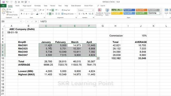The width and height of the screenshot is (171, 96).
Task: Apply the Accent6 cell style
Action: [x=141, y=13]
